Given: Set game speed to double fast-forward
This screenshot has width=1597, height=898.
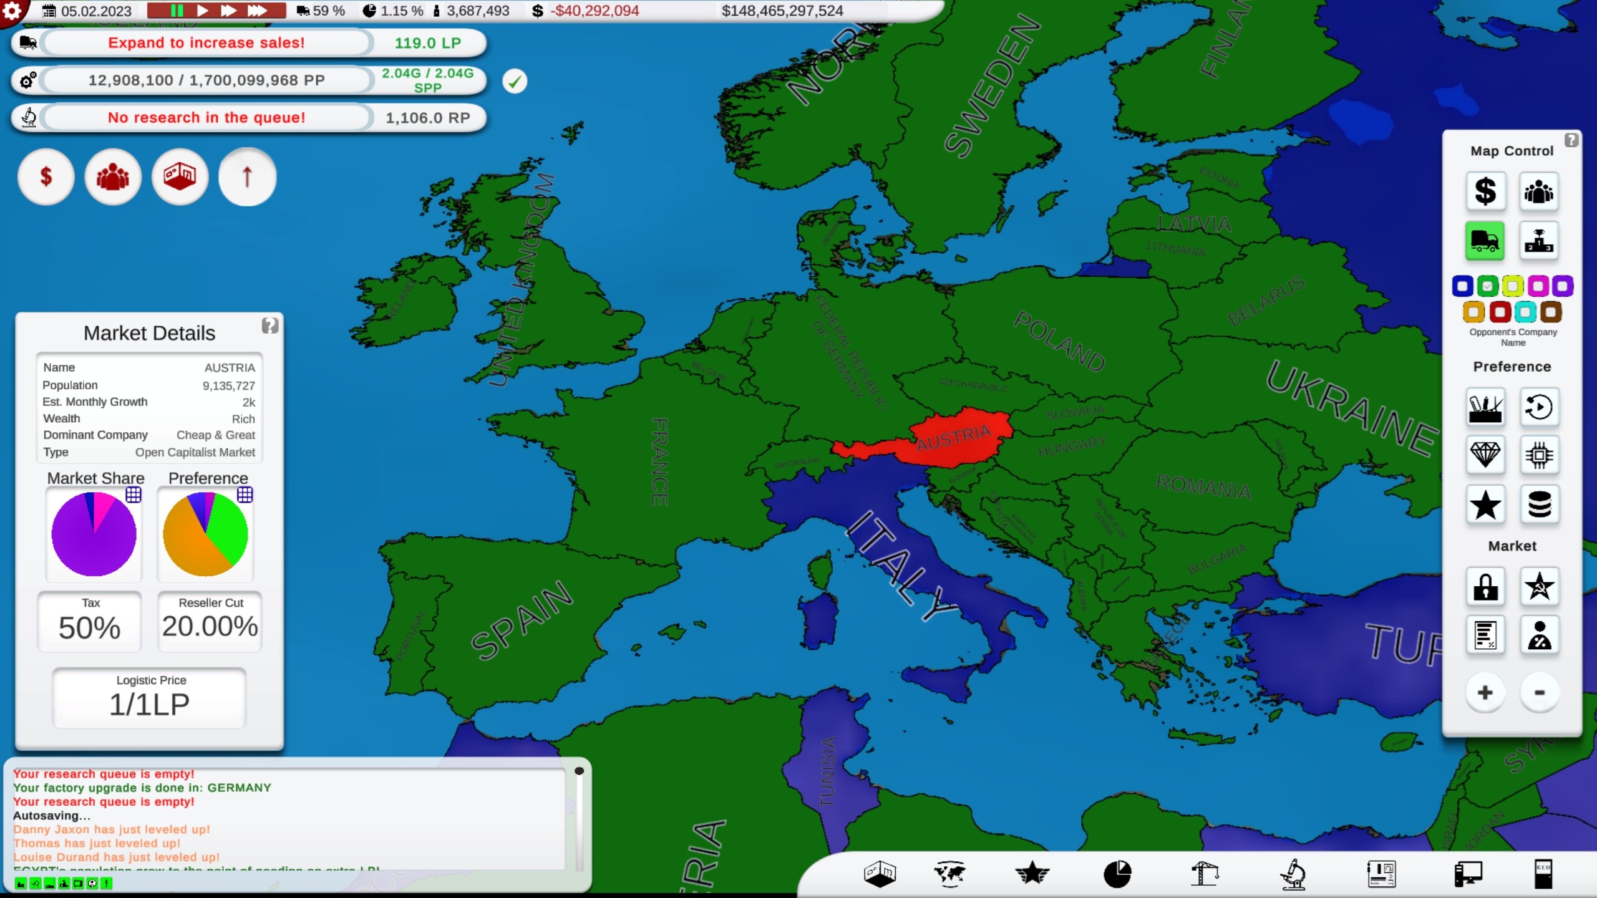Looking at the screenshot, I should tap(228, 11).
